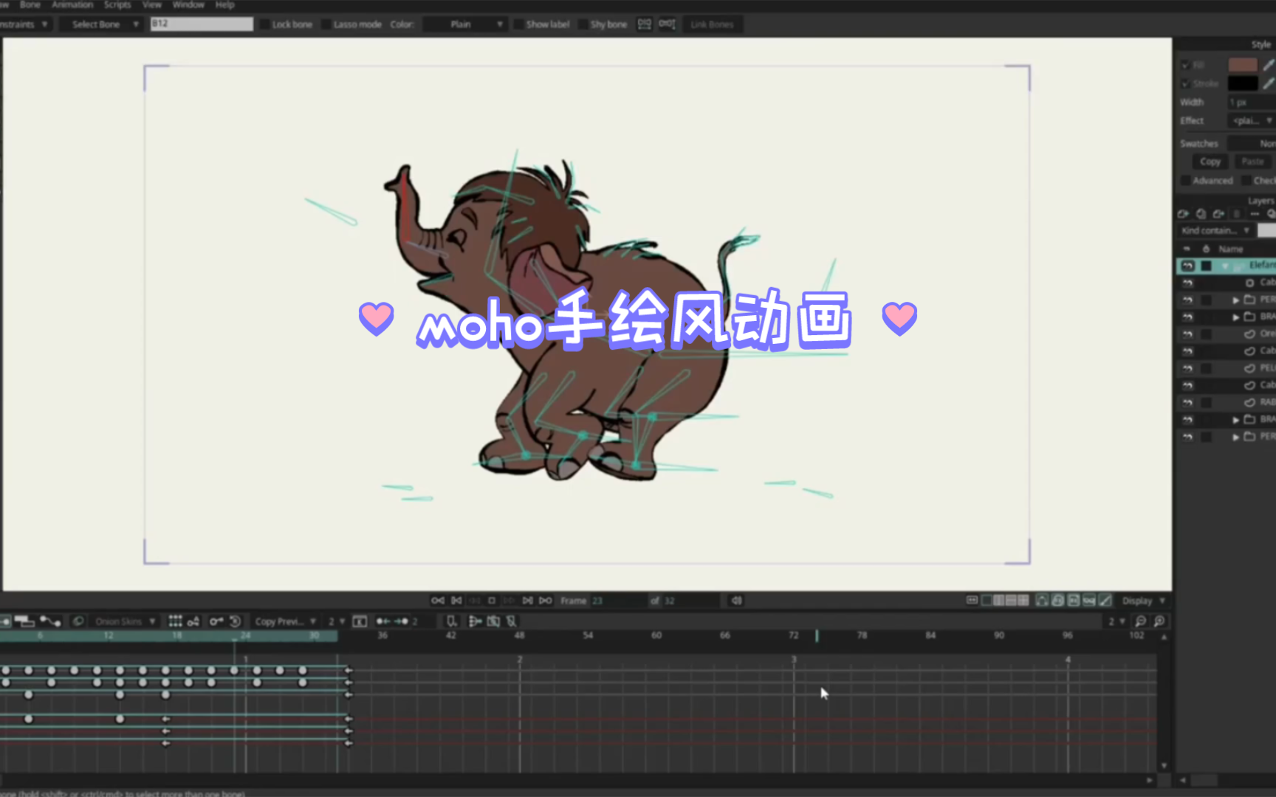1276x797 pixels.
Task: Open the Onion Skins dropdown
Action: pyautogui.click(x=124, y=621)
